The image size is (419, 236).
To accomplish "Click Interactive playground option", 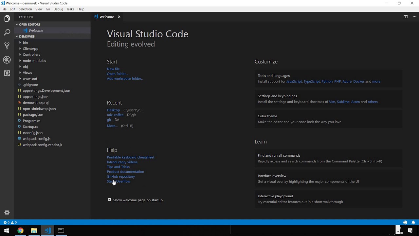I will click(329, 199).
